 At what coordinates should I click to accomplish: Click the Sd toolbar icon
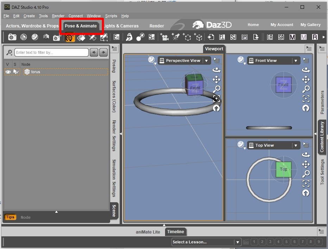coord(151,37)
